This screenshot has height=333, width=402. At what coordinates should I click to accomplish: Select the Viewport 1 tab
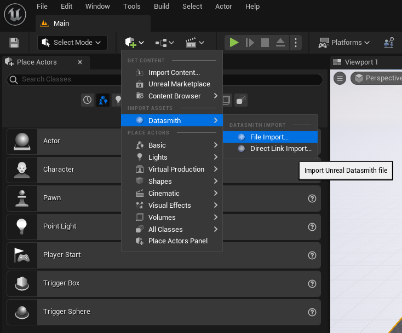point(361,62)
